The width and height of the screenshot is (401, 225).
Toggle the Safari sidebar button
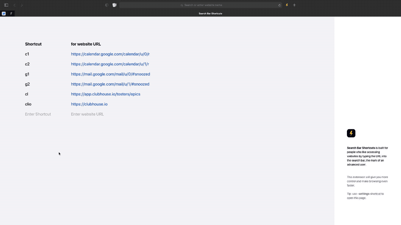(x=6, y=5)
